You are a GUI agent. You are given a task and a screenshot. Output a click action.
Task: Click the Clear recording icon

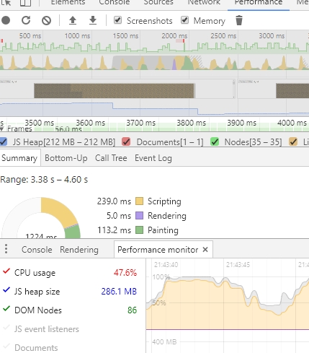coord(46,20)
